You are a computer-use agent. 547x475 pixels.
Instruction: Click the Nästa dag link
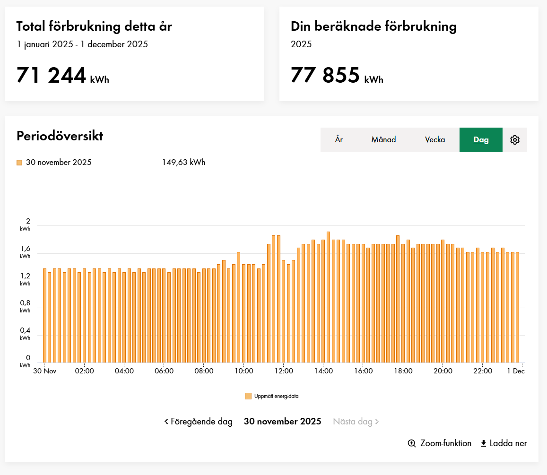point(356,422)
